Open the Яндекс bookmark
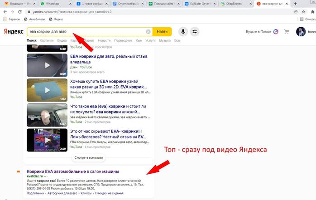 56,19
